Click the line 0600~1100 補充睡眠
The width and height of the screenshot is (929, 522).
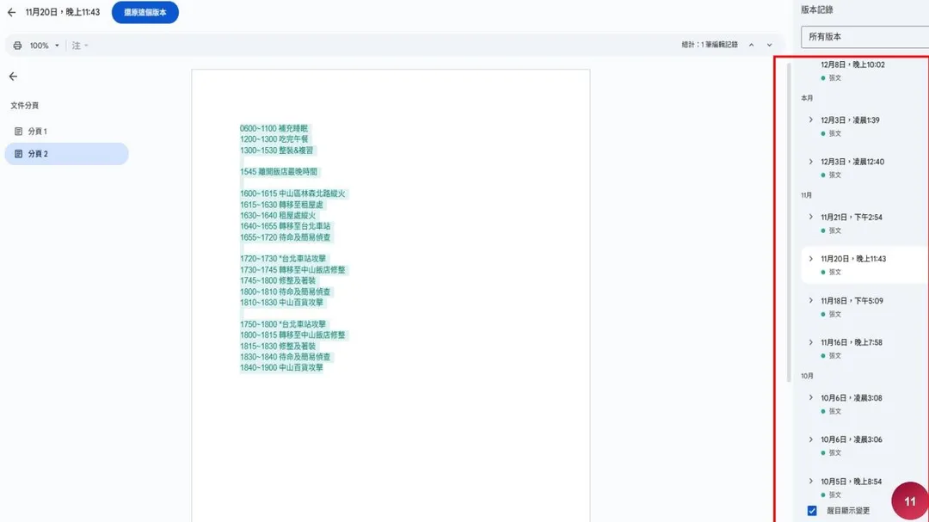coord(274,129)
